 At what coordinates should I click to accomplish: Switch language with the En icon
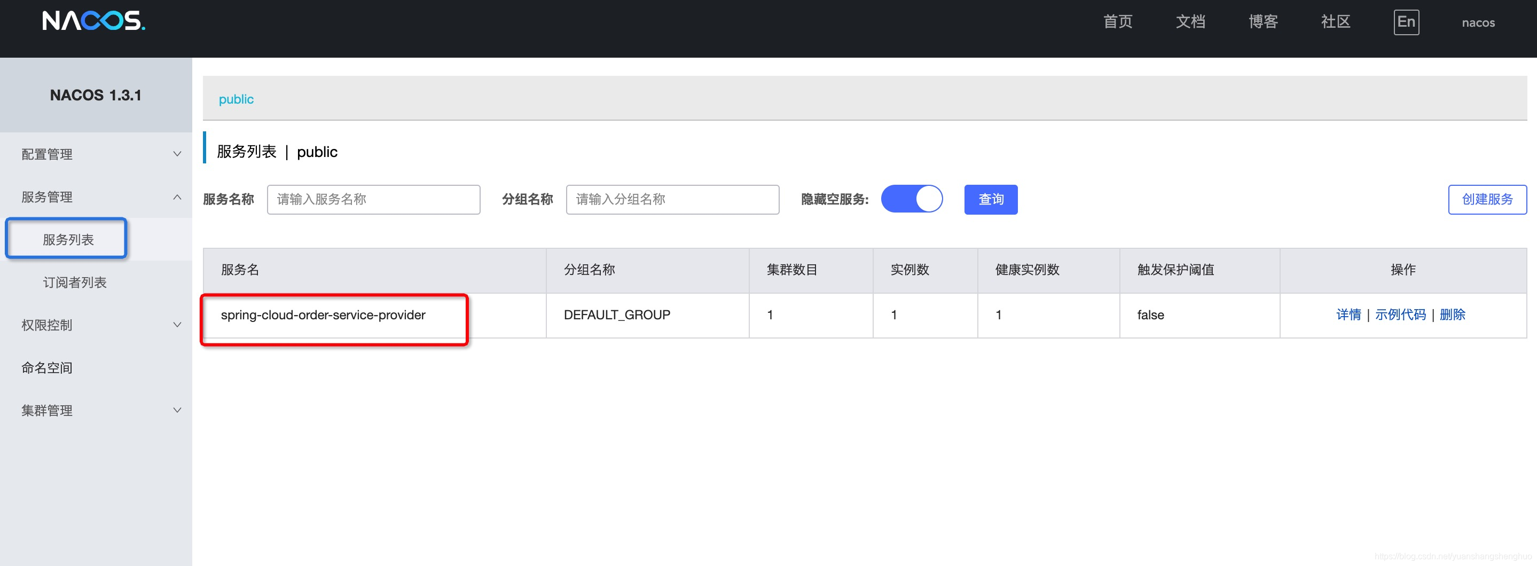pos(1406,22)
